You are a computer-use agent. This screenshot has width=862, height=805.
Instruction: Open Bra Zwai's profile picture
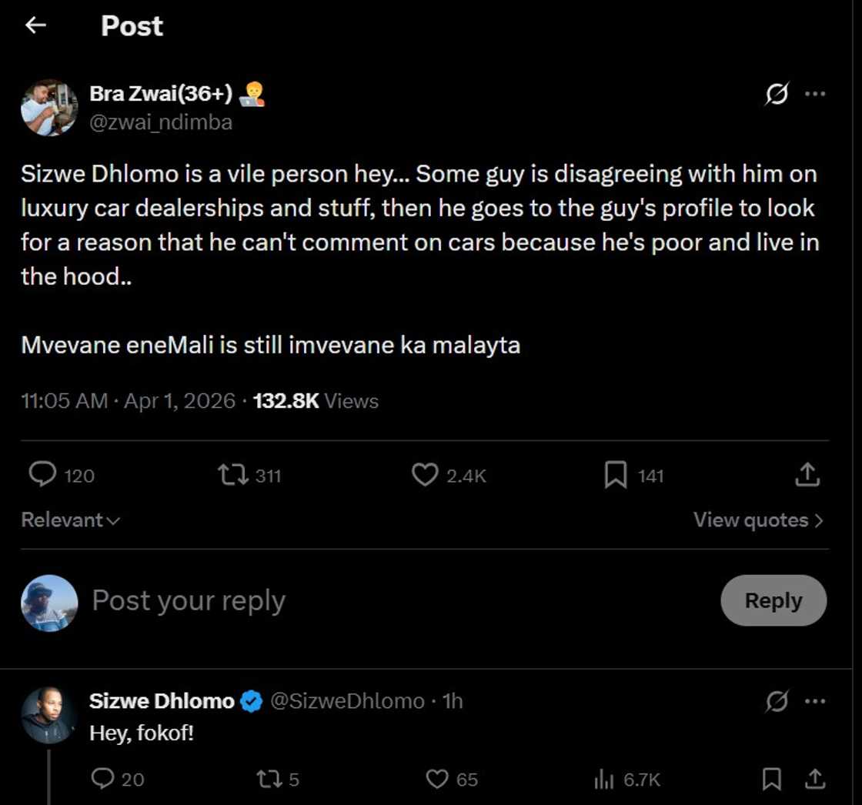tap(49, 108)
